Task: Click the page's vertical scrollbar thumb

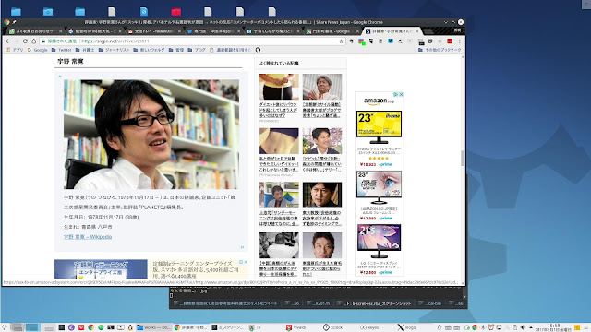Action: [463, 158]
